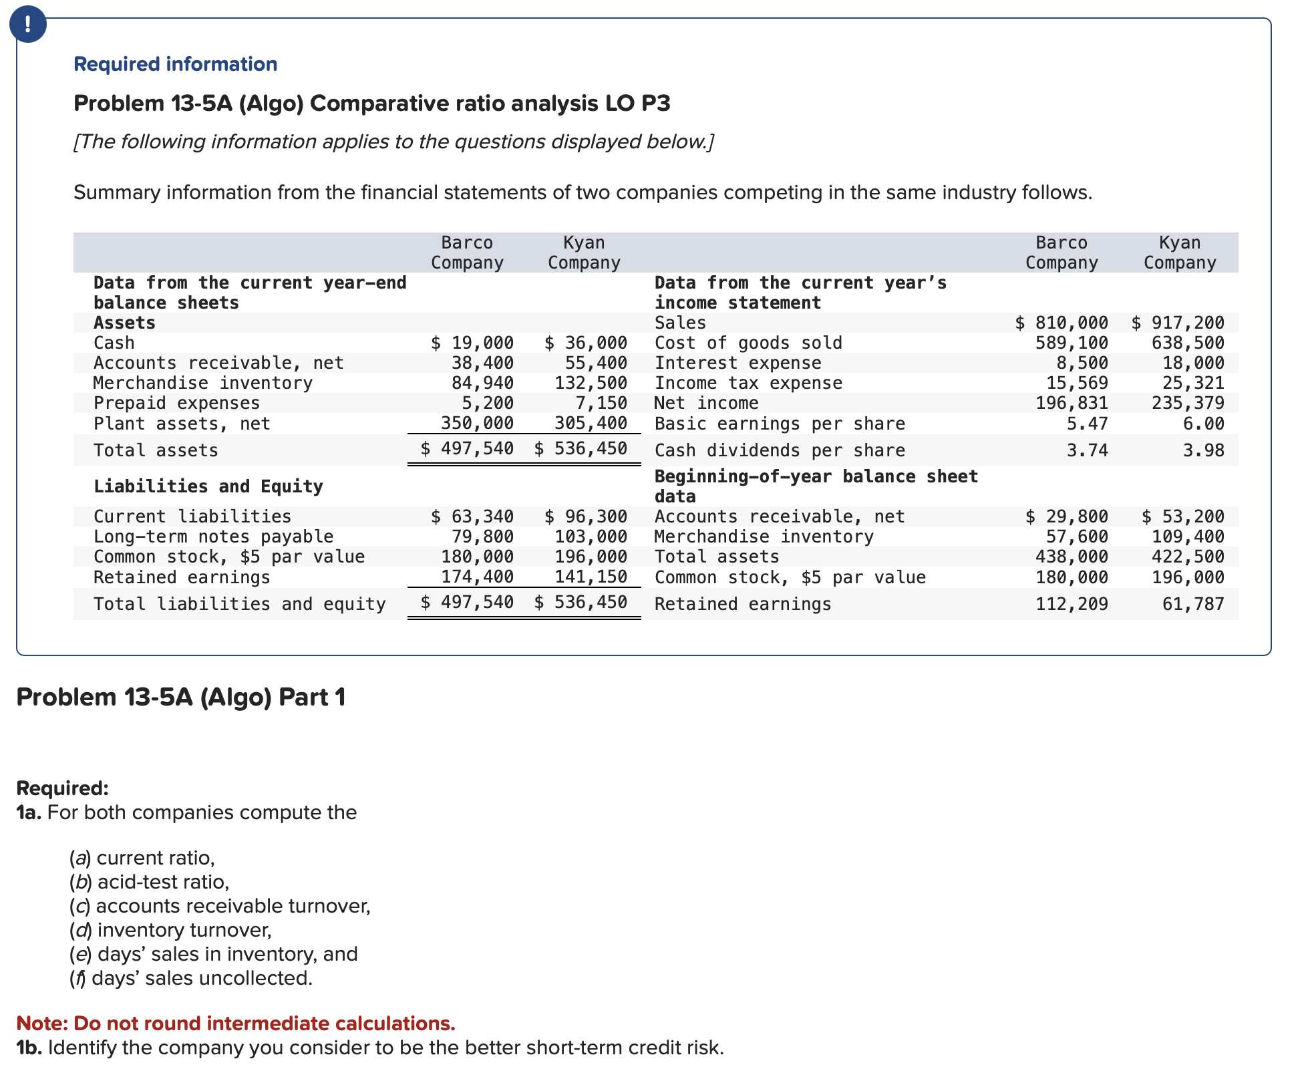
Task: Click the Barco Company balance sheet column header
Action: [x=467, y=253]
